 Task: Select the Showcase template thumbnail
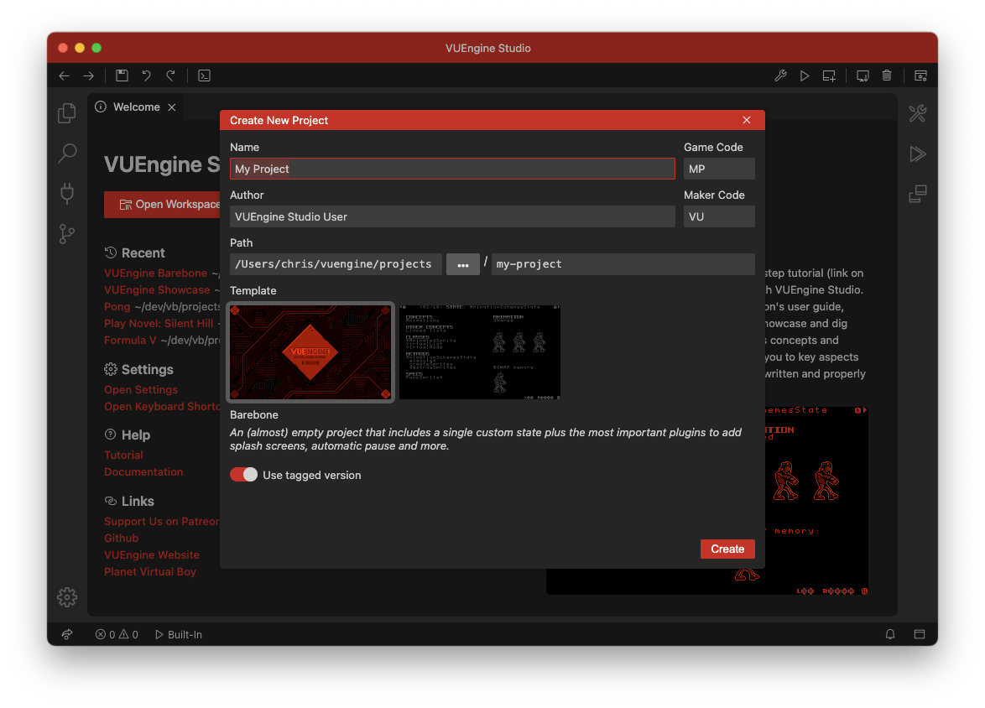[x=480, y=352]
